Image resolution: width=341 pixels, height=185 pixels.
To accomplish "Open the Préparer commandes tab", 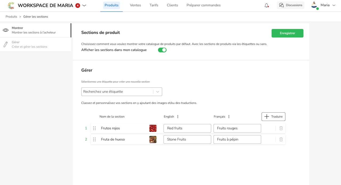I will pyautogui.click(x=204, y=5).
